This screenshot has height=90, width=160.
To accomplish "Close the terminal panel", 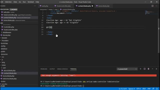I will pos(156,69).
